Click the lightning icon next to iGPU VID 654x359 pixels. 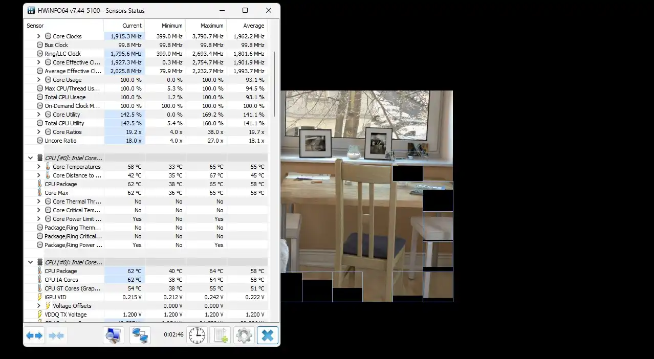[x=39, y=297]
